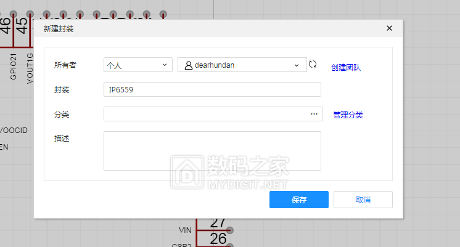Expand the dearhundan account dropdown
460x247 pixels.
pos(242,65)
